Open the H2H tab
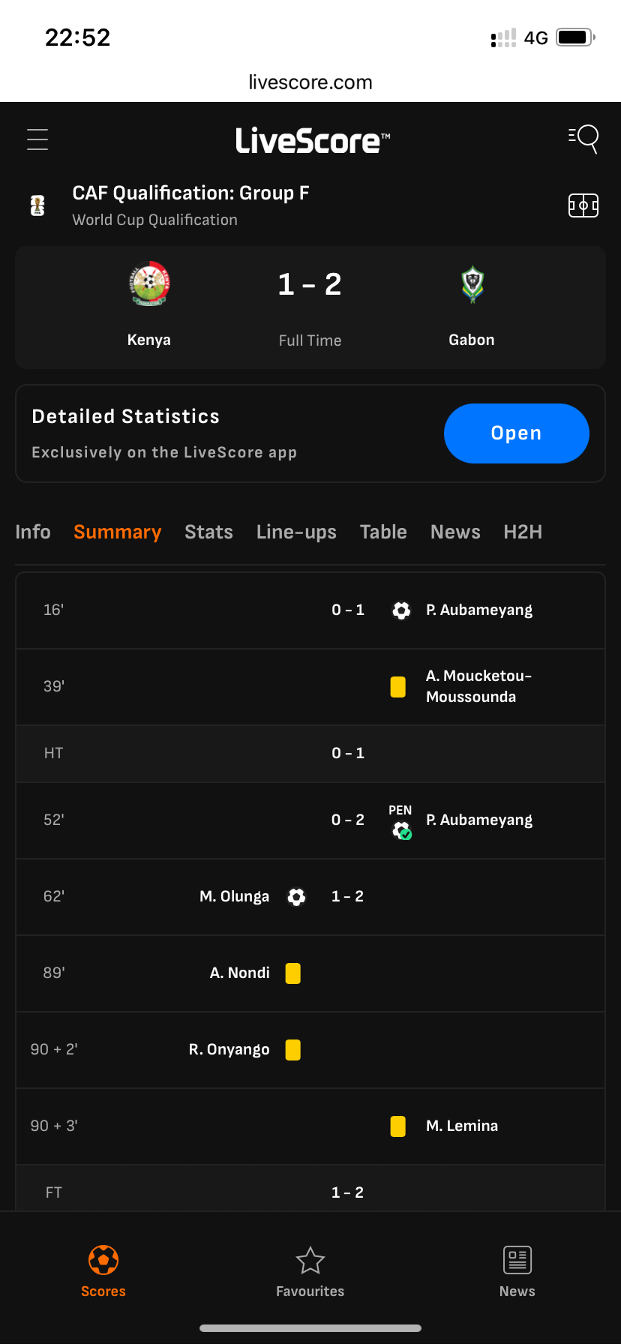 pos(523,532)
